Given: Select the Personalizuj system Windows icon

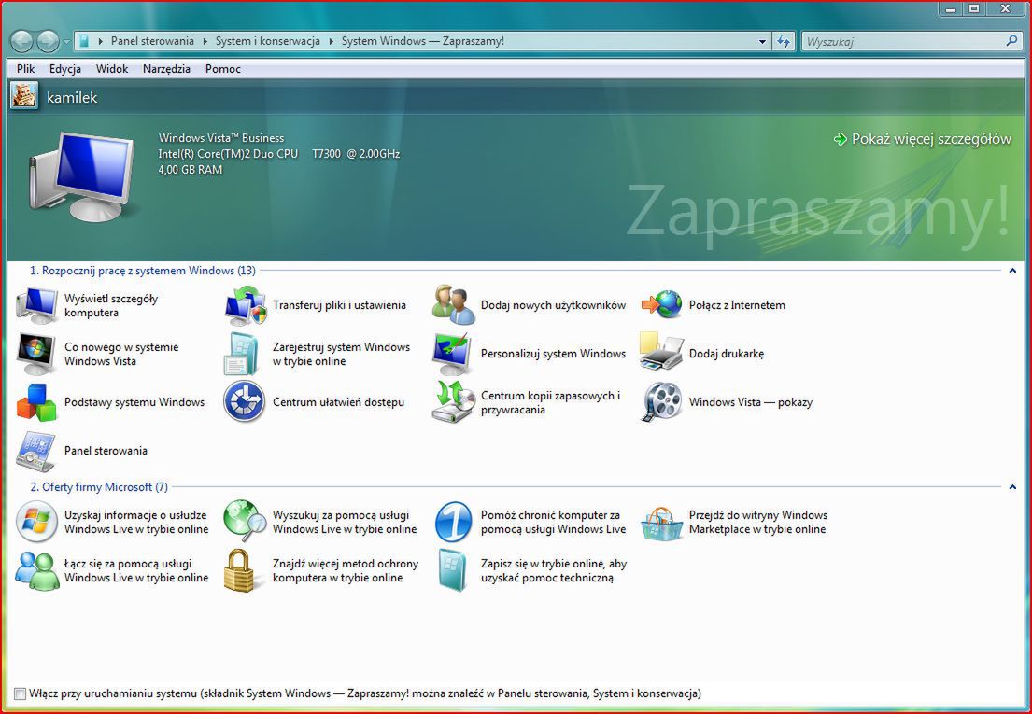Looking at the screenshot, I should click(x=453, y=354).
